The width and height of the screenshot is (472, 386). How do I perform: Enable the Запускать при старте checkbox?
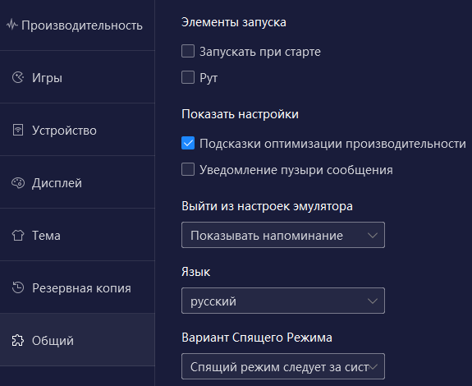click(188, 51)
